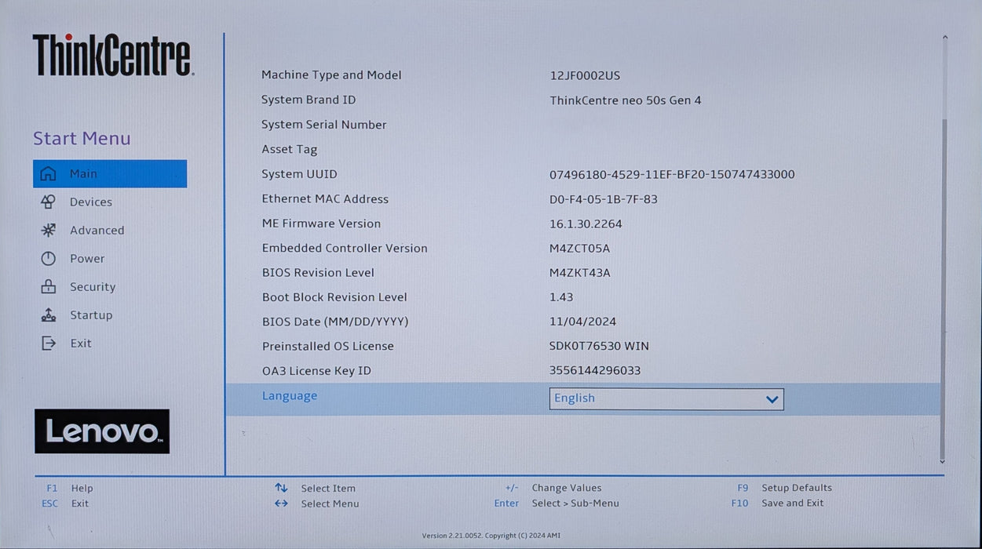Click the Devices icon in sidebar
This screenshot has height=549, width=982.
click(x=49, y=202)
